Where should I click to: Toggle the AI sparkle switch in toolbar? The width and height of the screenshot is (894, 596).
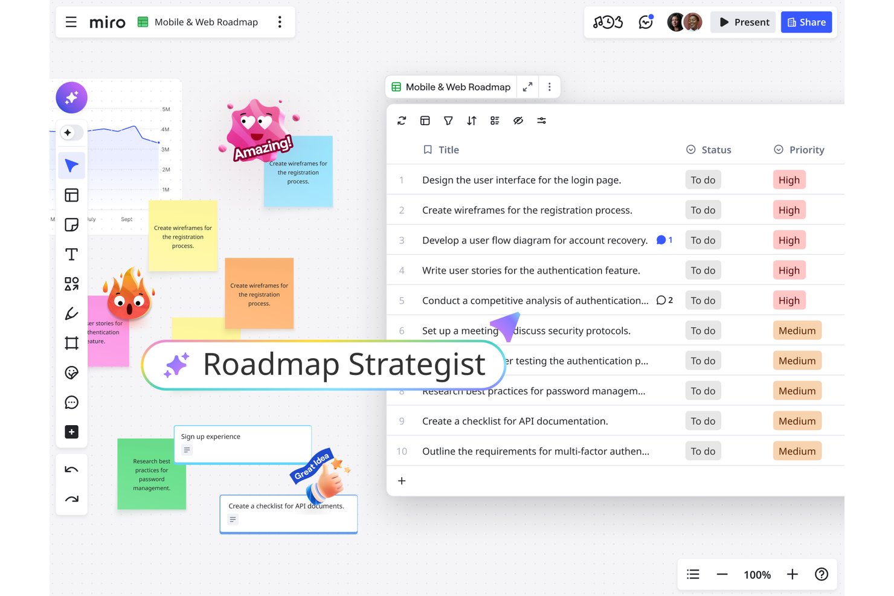pyautogui.click(x=72, y=132)
